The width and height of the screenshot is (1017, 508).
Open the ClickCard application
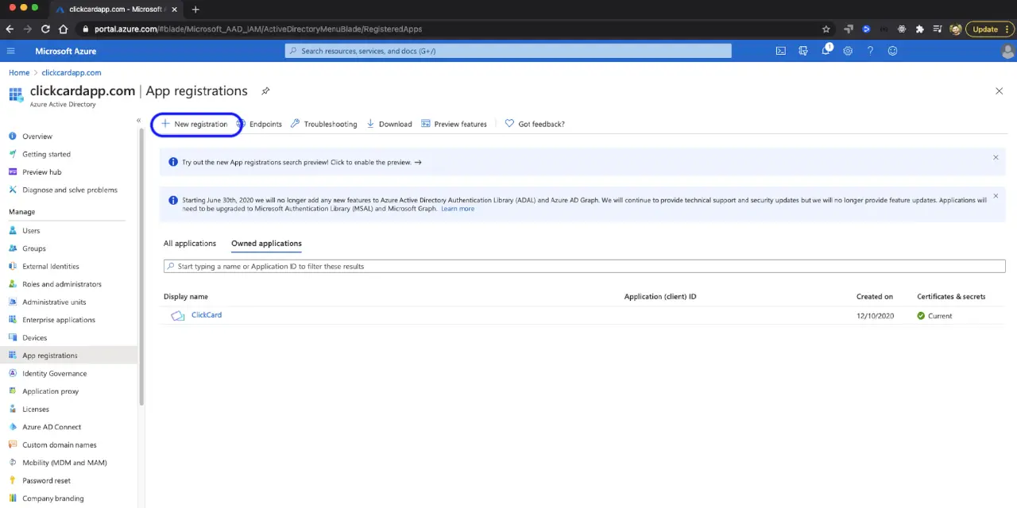[207, 314]
